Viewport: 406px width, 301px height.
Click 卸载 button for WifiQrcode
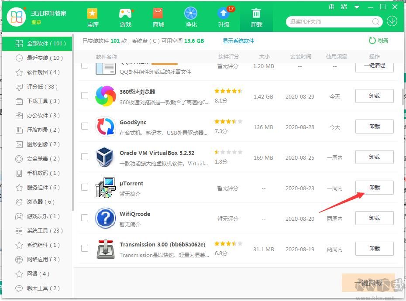[375, 218]
